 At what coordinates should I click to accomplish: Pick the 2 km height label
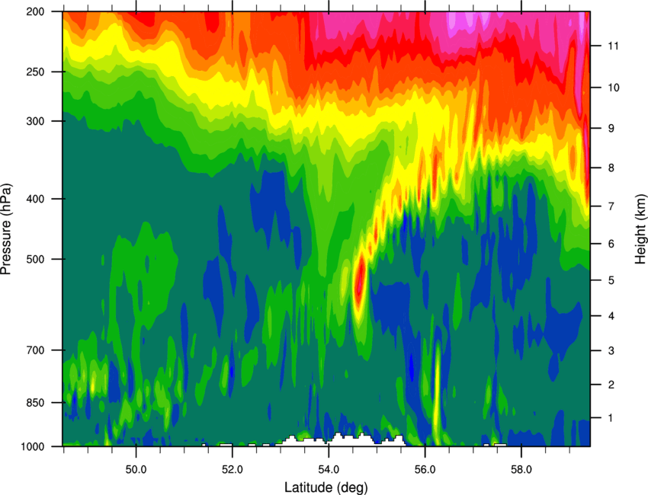coord(611,385)
